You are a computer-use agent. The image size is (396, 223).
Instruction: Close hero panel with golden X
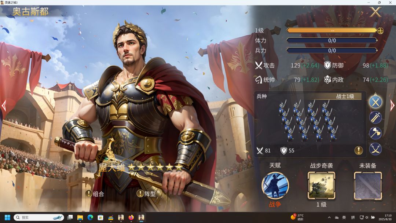(x=375, y=12)
